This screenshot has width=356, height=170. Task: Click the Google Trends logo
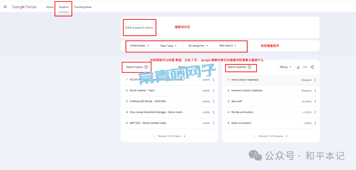[24, 7]
